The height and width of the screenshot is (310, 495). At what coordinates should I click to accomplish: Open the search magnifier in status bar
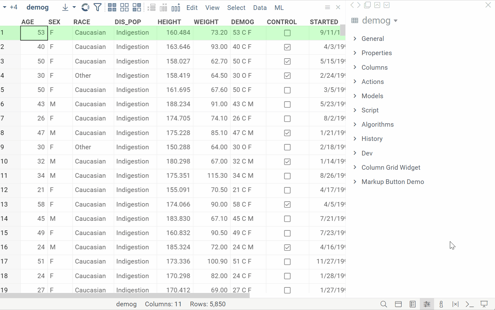(384, 304)
